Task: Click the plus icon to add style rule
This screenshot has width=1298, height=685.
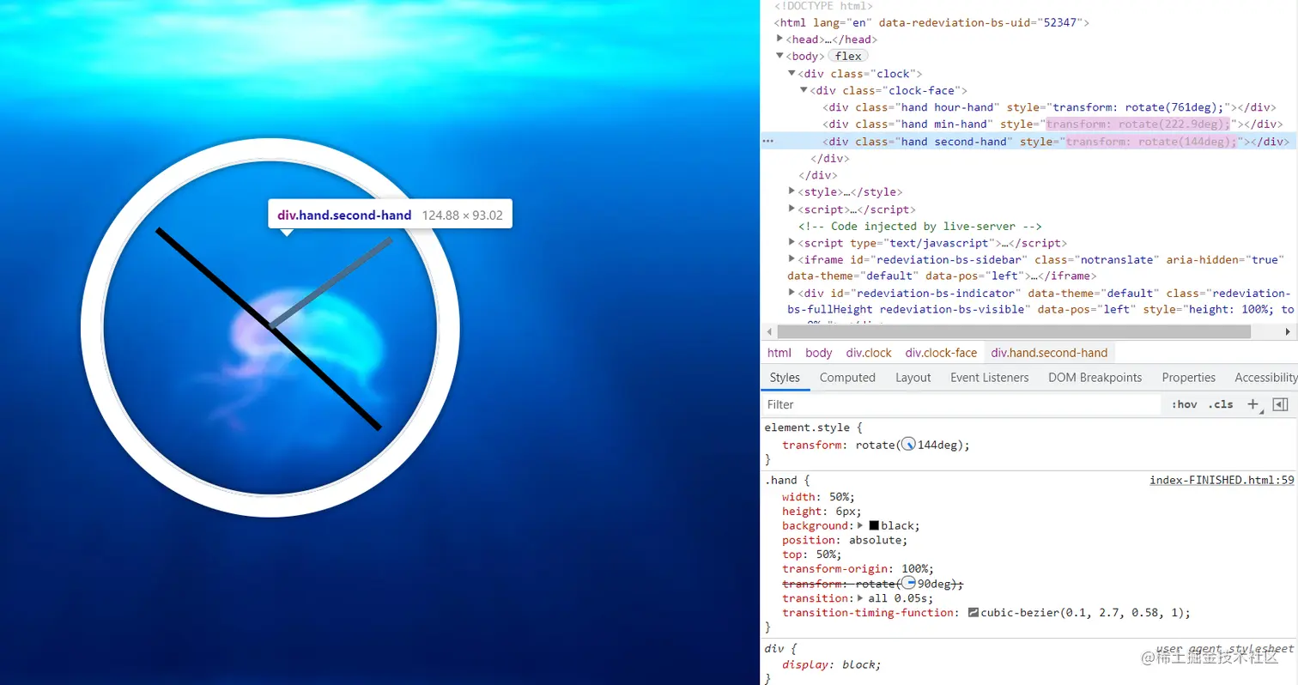Action: coord(1253,404)
